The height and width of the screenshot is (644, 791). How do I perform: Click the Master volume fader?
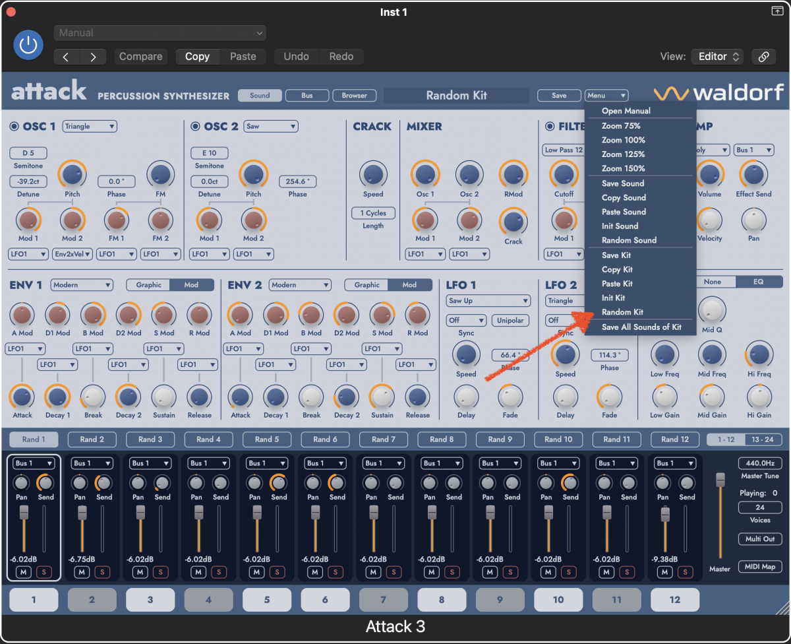coord(720,480)
